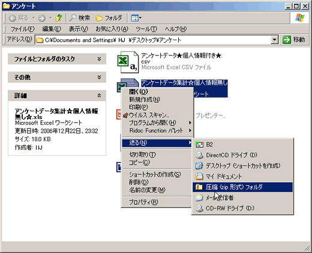Open the ヘルプ(H) menu
Viewport: 312px width, 253px height.
(176, 29)
